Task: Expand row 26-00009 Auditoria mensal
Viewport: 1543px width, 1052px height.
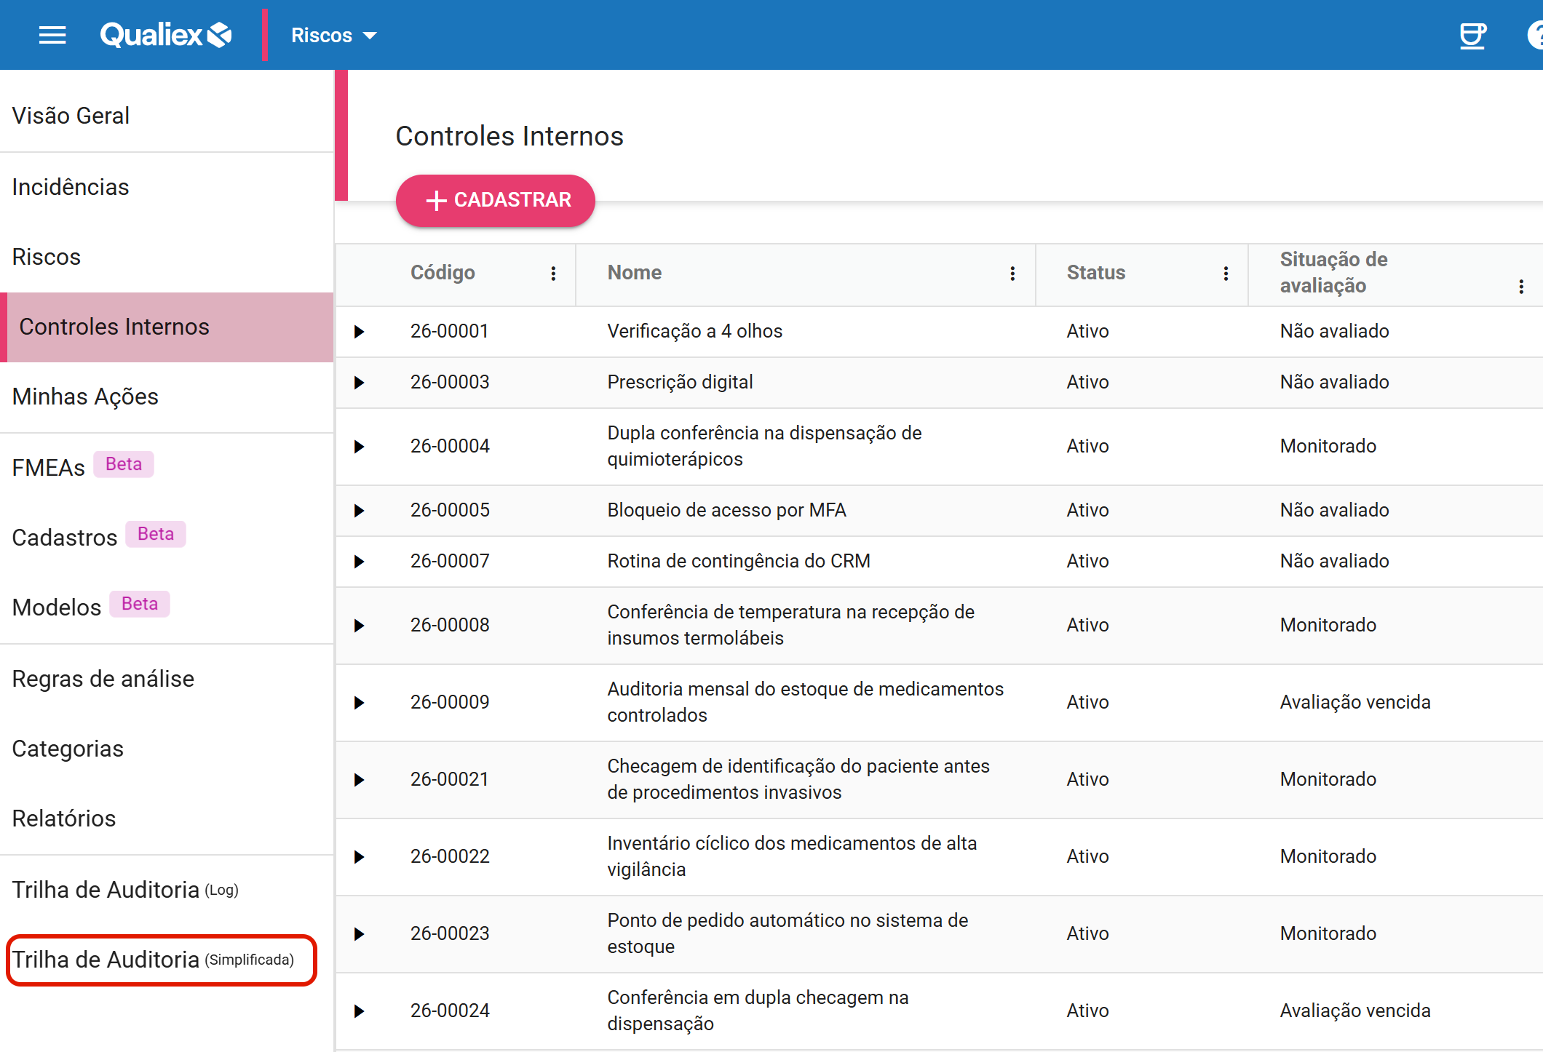Action: 359,703
